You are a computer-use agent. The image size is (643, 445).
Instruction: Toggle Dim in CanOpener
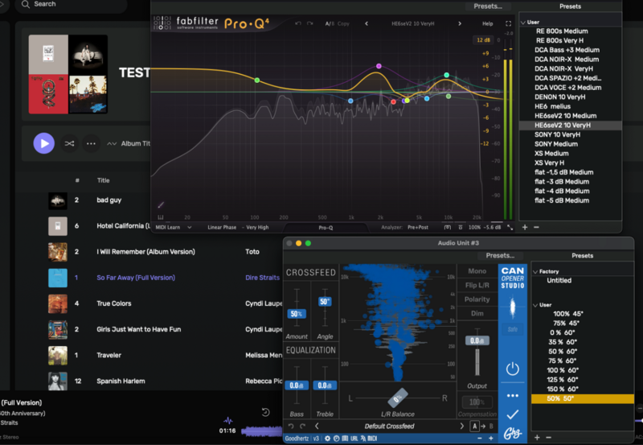[477, 313]
